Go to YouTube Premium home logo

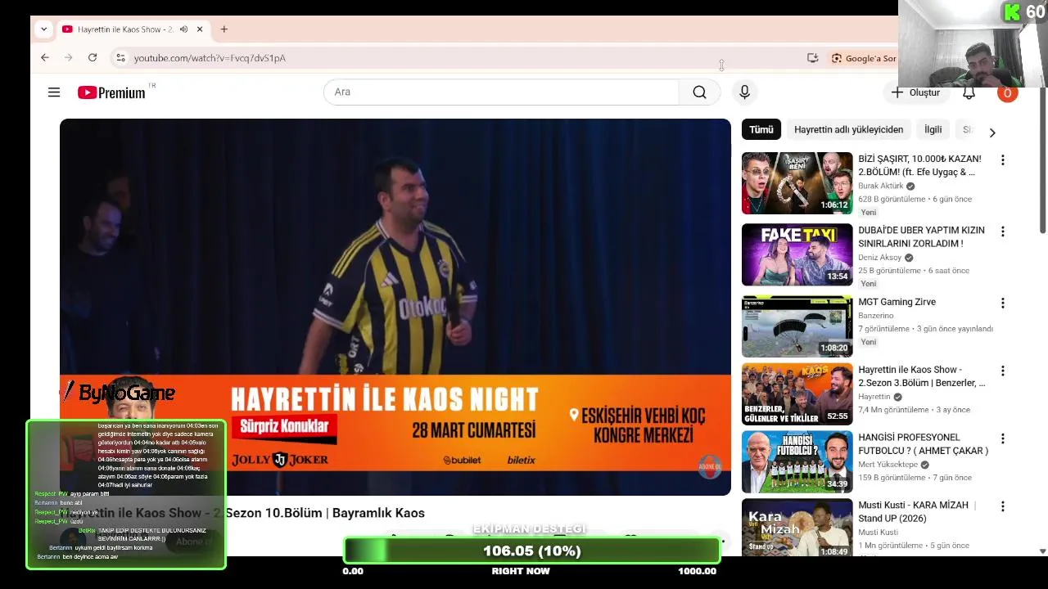tap(113, 92)
